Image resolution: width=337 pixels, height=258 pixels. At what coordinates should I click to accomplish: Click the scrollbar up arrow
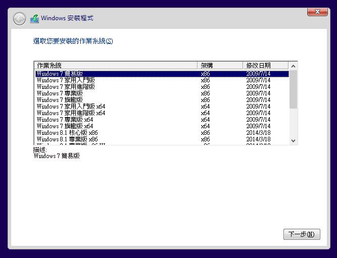tap(293, 66)
